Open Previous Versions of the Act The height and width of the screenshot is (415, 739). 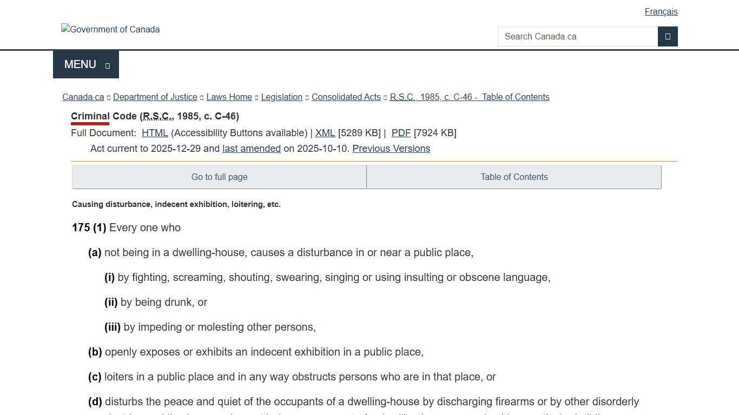(391, 149)
